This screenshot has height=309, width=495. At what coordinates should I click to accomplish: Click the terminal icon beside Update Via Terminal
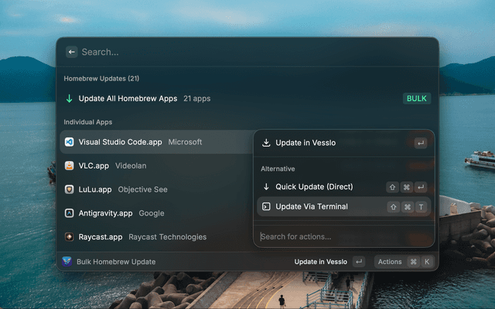(266, 207)
